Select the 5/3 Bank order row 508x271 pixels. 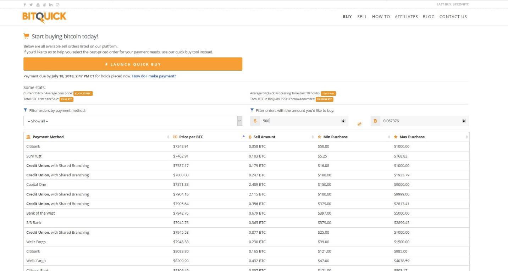click(246, 223)
